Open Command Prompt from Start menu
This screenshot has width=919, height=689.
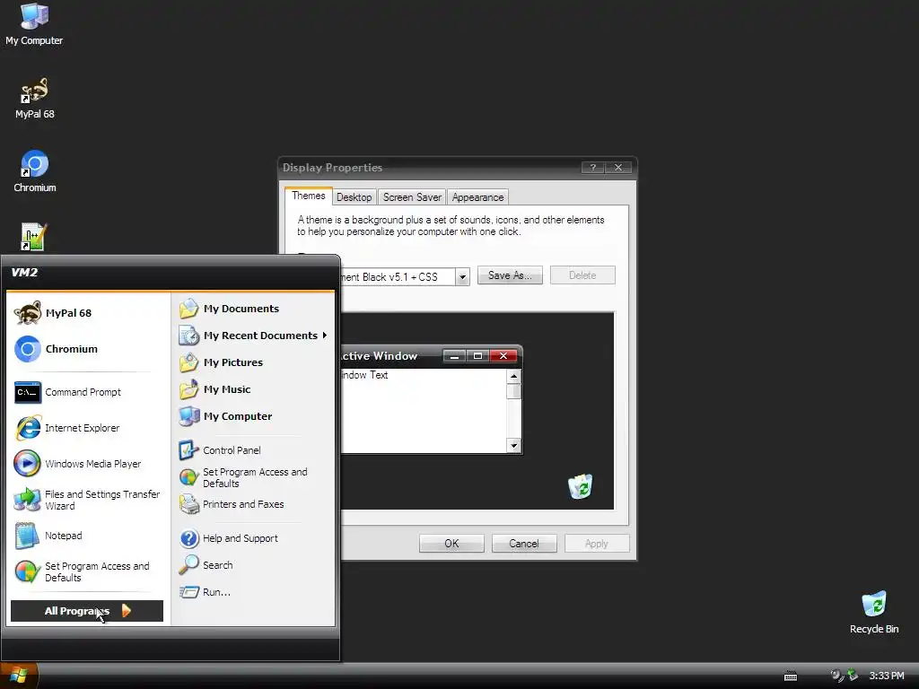pos(88,392)
